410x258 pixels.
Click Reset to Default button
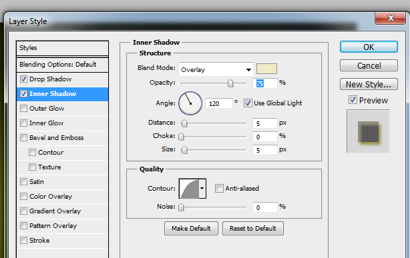[x=253, y=229]
